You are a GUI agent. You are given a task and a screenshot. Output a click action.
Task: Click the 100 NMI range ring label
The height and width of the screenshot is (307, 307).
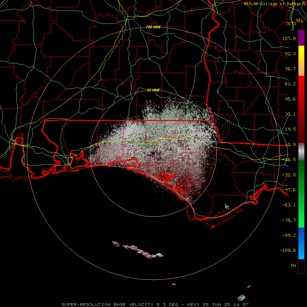(153, 27)
